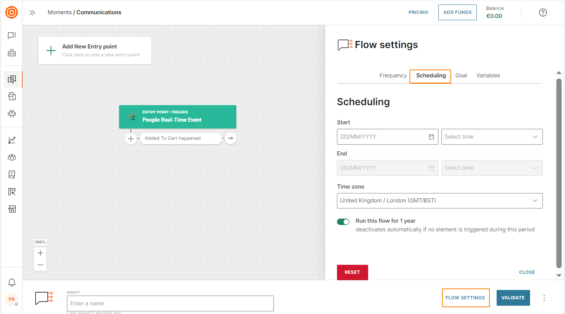Click the three-dot more options menu
565x314 pixels.
(544, 298)
